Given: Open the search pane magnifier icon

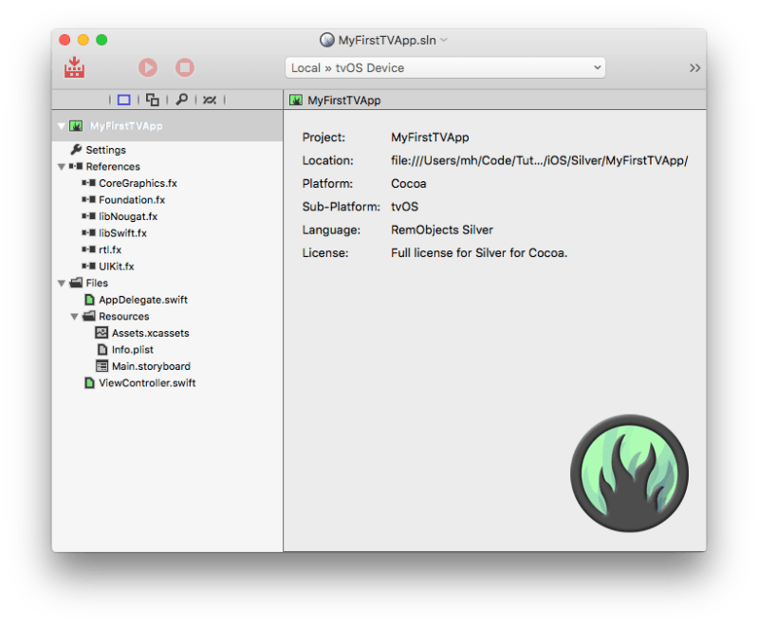Looking at the screenshot, I should click(181, 100).
